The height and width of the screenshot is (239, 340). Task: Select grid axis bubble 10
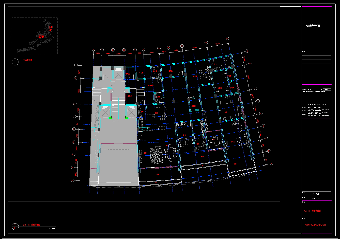(x=124, y=50)
